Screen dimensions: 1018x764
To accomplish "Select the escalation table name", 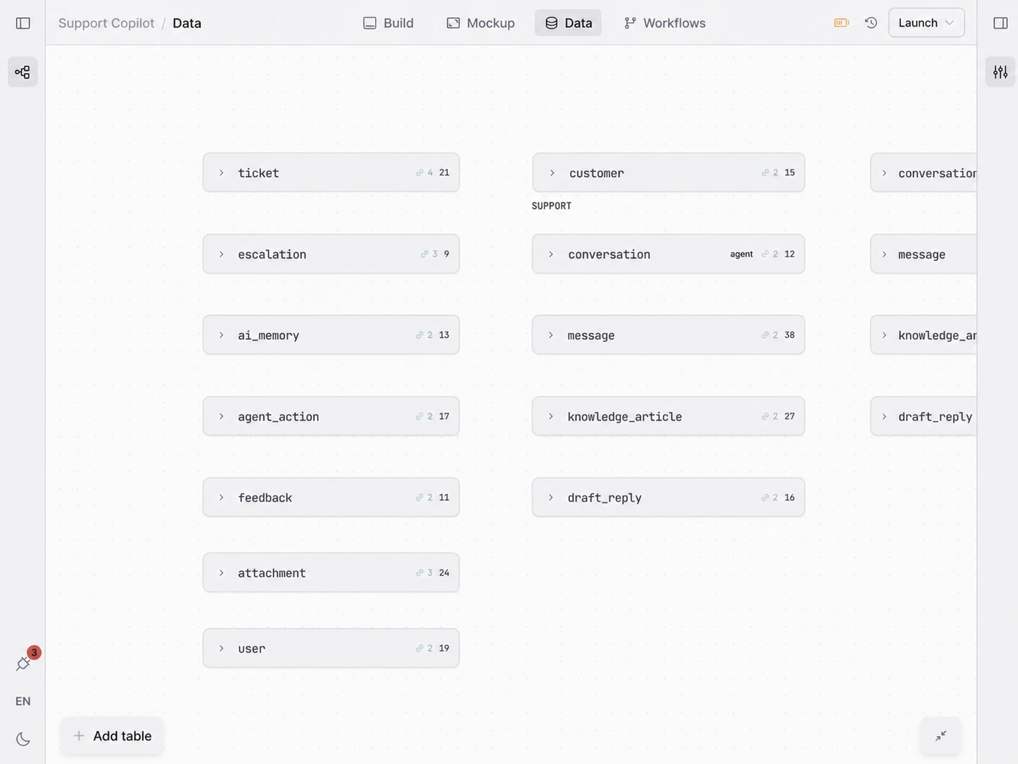I will coord(272,254).
